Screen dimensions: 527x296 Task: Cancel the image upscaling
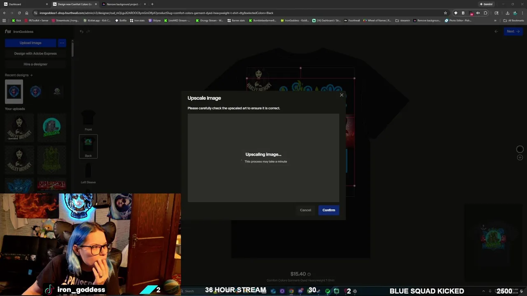305,210
